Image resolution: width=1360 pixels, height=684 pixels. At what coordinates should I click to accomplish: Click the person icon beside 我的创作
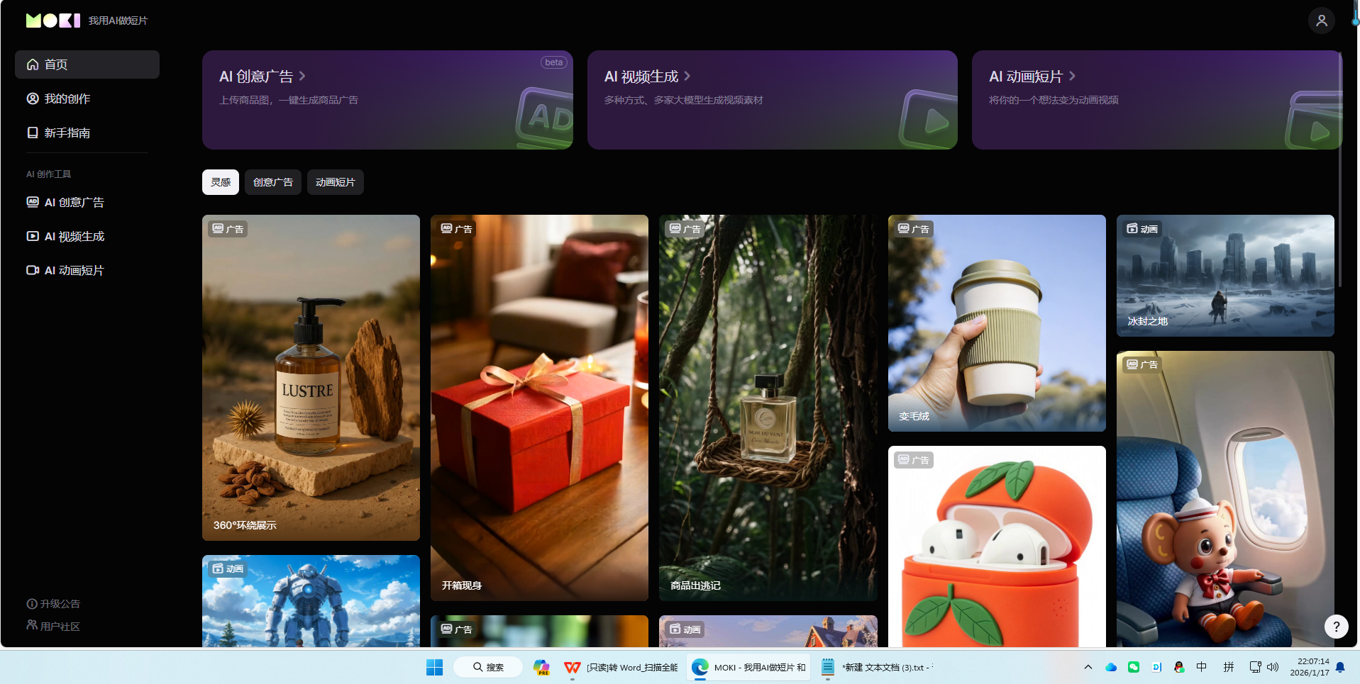click(33, 99)
